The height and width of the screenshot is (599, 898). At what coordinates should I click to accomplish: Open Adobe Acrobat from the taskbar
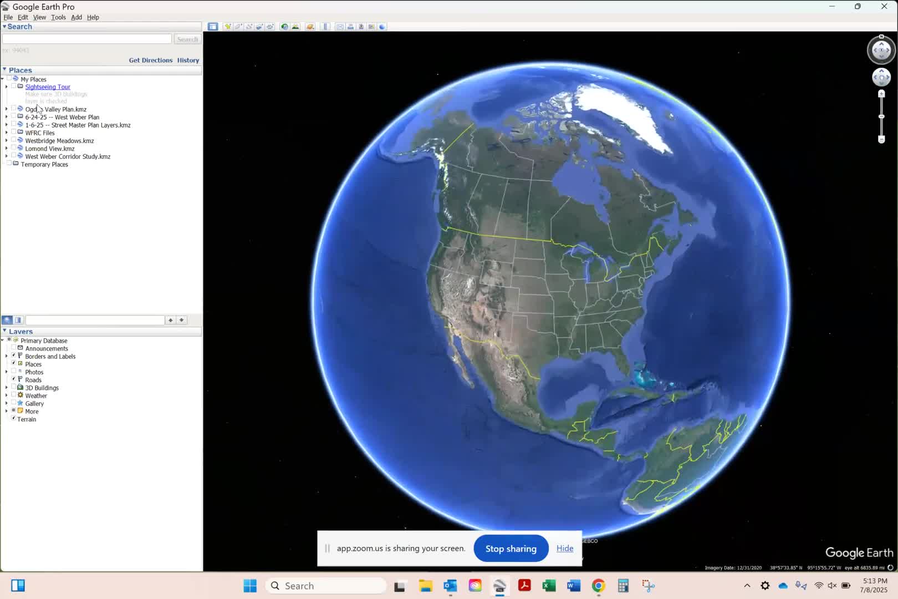[524, 586]
